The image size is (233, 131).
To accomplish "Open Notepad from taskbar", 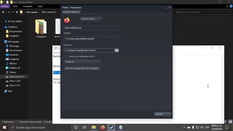I will [x=121, y=127].
